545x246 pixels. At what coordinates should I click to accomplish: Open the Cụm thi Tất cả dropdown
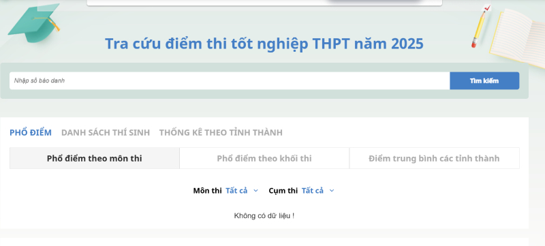(x=317, y=190)
